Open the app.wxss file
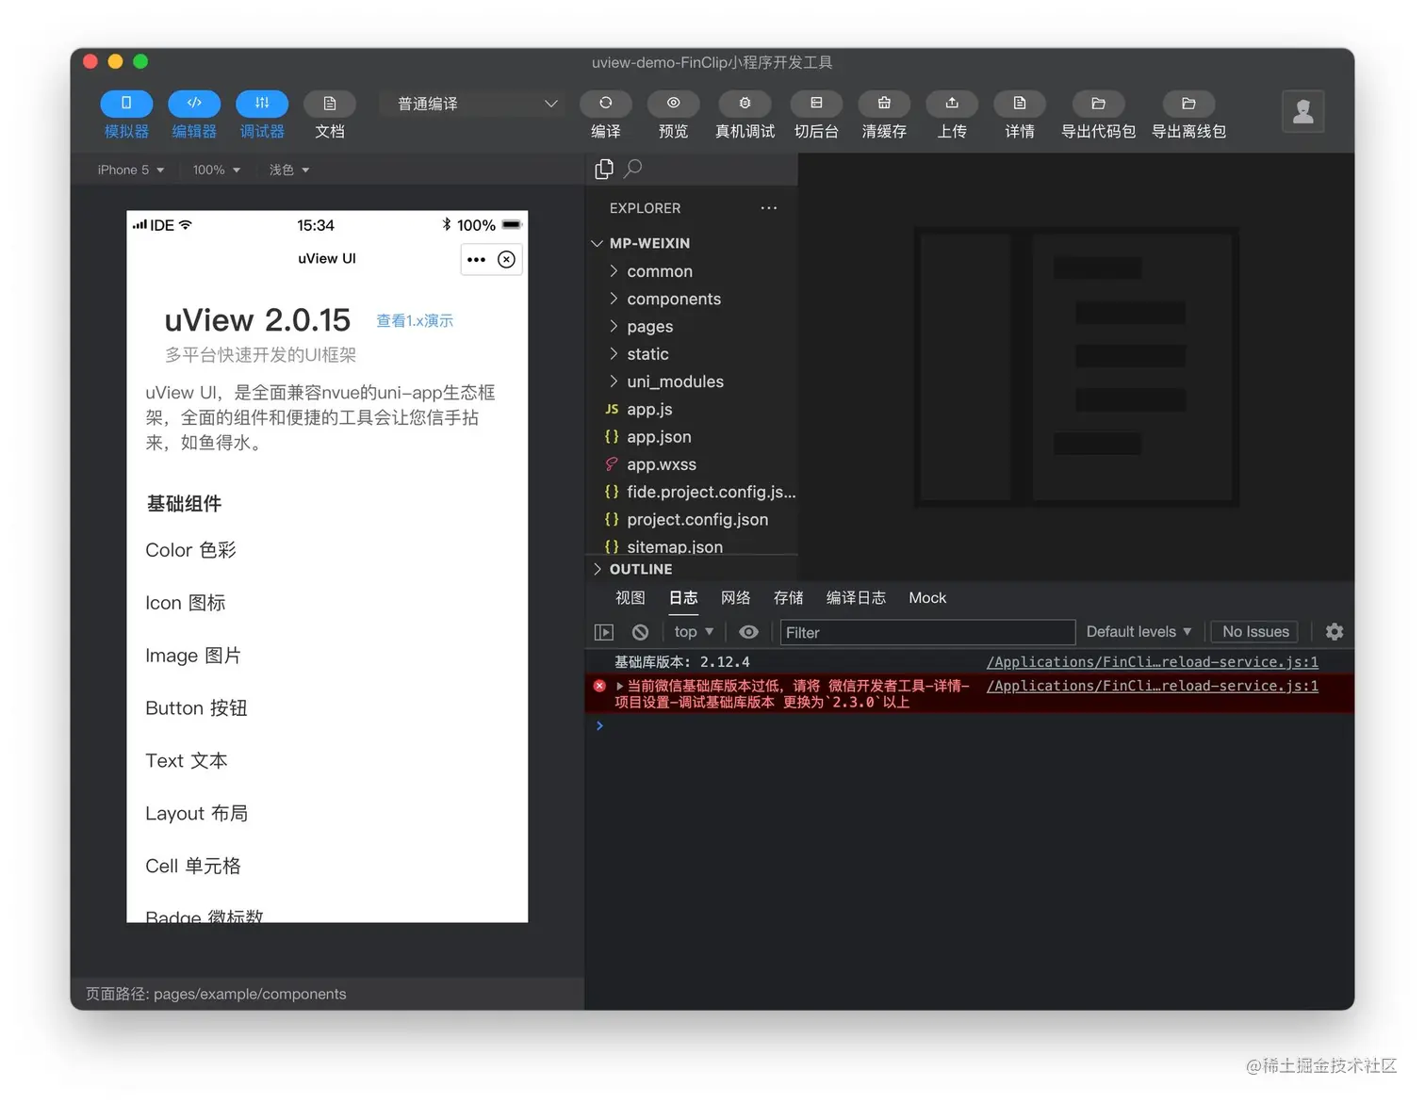This screenshot has height=1103, width=1425. 691,464
